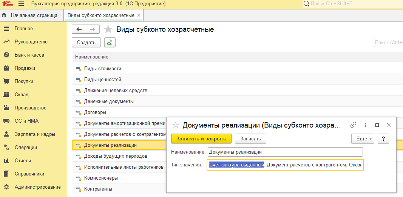
Task: Select Исполнительные листы работников row
Action: 119,167
